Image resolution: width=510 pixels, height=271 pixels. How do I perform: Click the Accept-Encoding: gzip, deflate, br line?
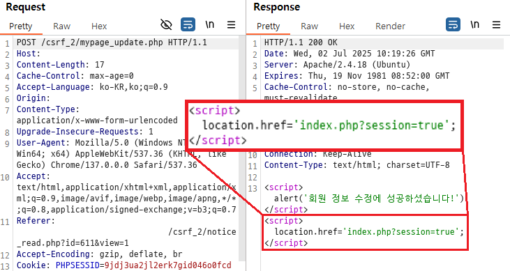(100, 254)
